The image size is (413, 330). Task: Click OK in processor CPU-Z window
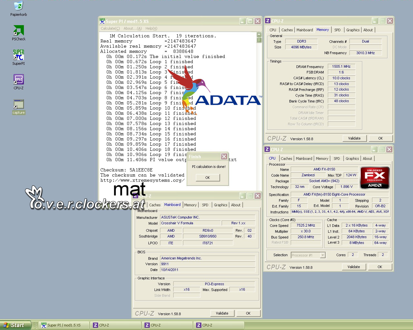[380, 267]
